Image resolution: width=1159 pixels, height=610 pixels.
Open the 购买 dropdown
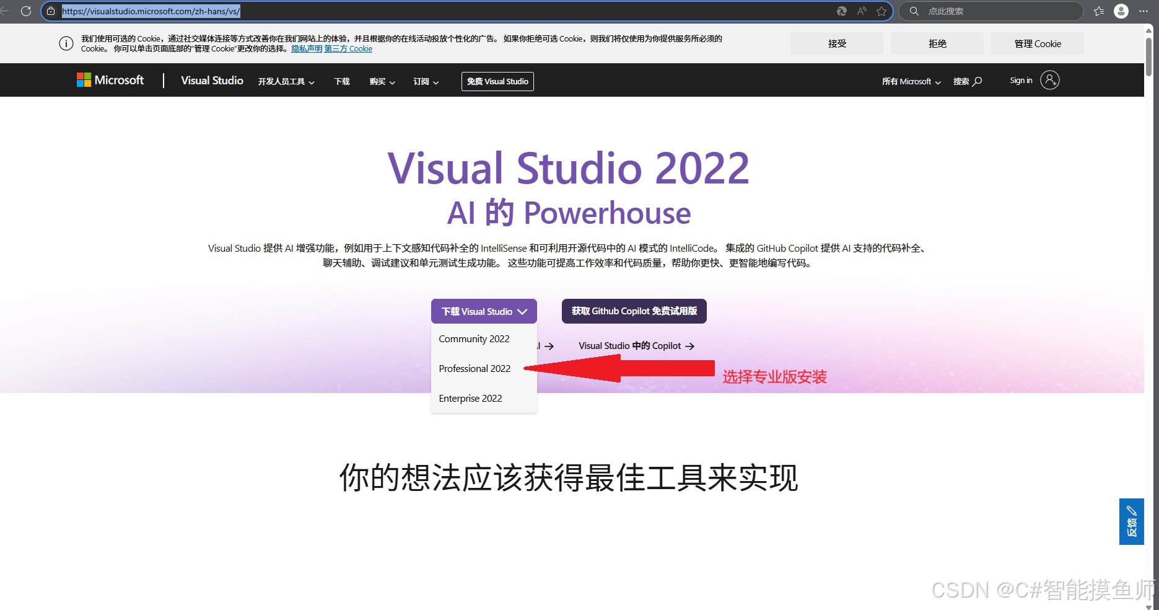click(382, 81)
